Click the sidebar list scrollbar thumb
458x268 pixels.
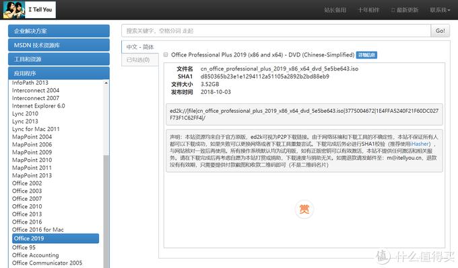coord(106,211)
